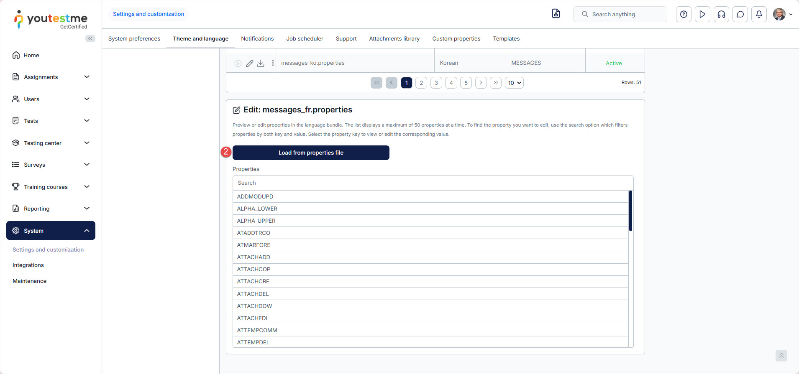Image resolution: width=799 pixels, height=374 pixels.
Task: Click Load from properties file button
Action: pyautogui.click(x=311, y=153)
